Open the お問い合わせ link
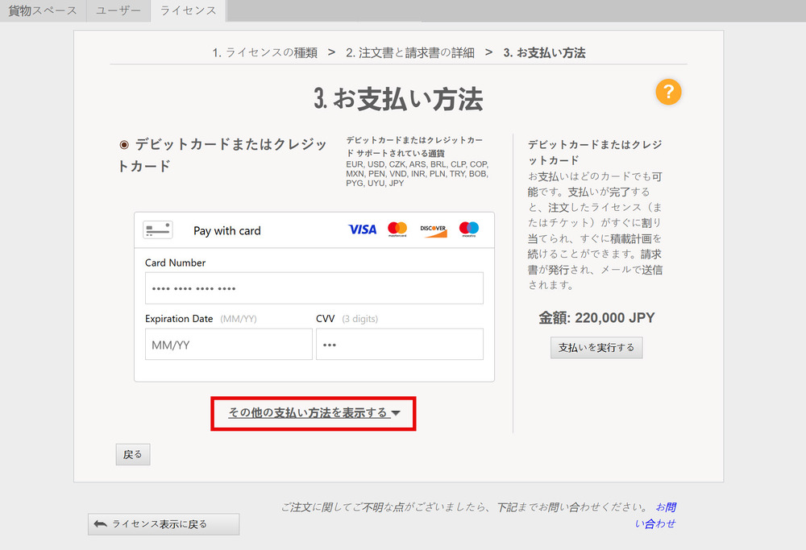This screenshot has width=806, height=550. pyautogui.click(x=665, y=515)
